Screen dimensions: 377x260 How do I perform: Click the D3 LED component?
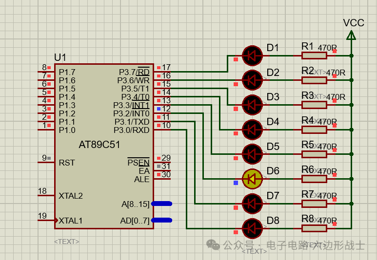point(252,105)
